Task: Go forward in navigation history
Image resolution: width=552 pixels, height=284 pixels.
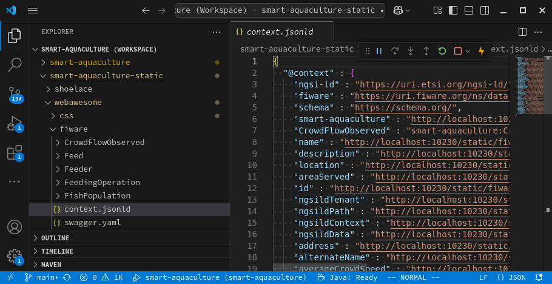Action: (x=161, y=10)
